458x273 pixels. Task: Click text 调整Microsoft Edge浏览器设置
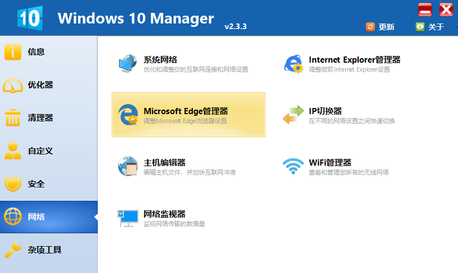tap(185, 121)
